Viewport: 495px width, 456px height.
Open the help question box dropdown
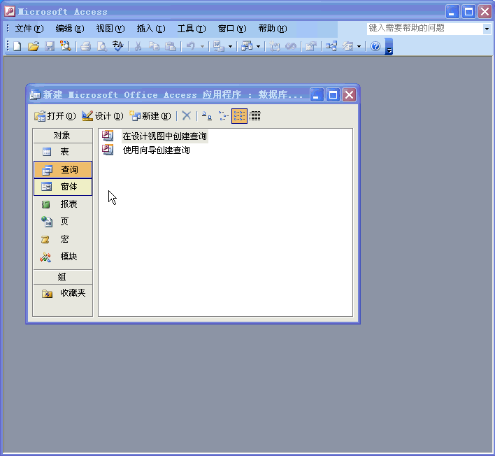tap(487, 29)
